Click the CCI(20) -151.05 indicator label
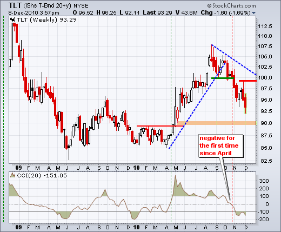This screenshot has height=232, width=281. 42,175
